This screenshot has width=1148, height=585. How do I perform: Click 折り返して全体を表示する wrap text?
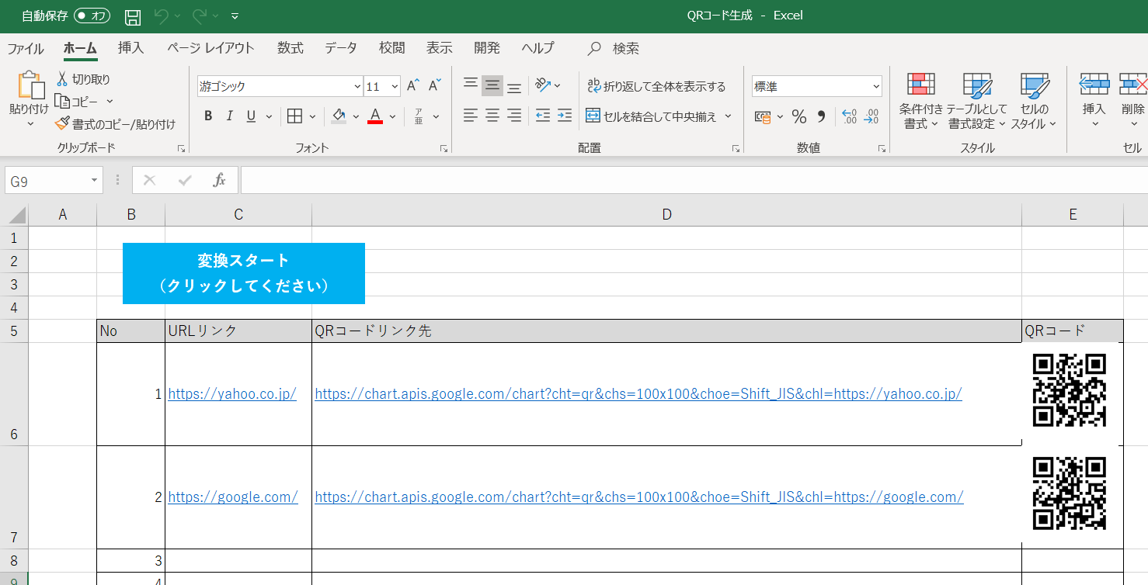[x=656, y=86]
